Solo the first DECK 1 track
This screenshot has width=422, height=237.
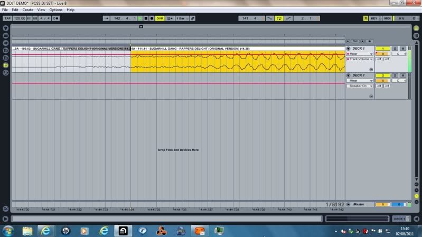point(395,49)
